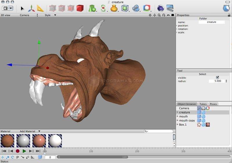Click the transform axes tool icon

[31, 8]
